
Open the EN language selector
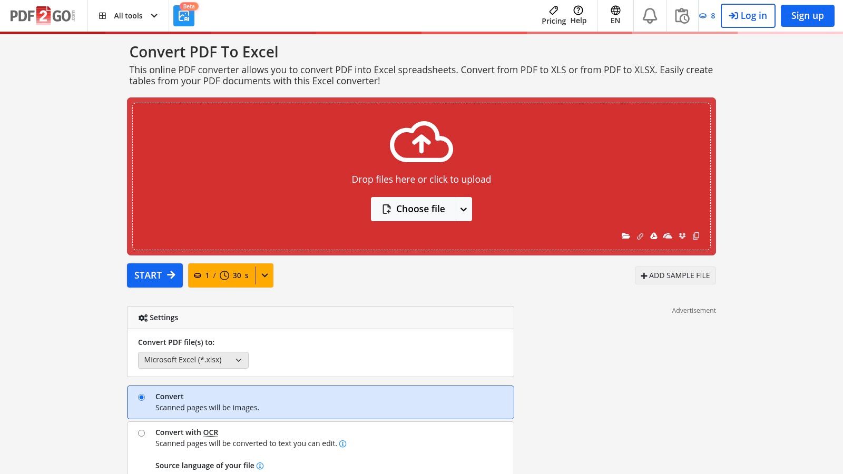[615, 16]
